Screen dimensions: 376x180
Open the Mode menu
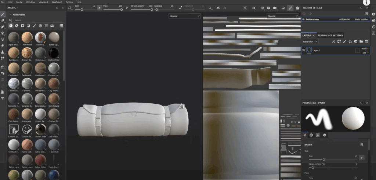coord(19,2)
